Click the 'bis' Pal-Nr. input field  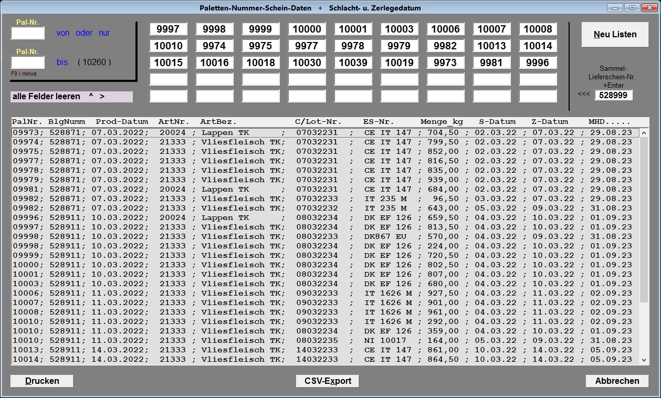[28, 62]
